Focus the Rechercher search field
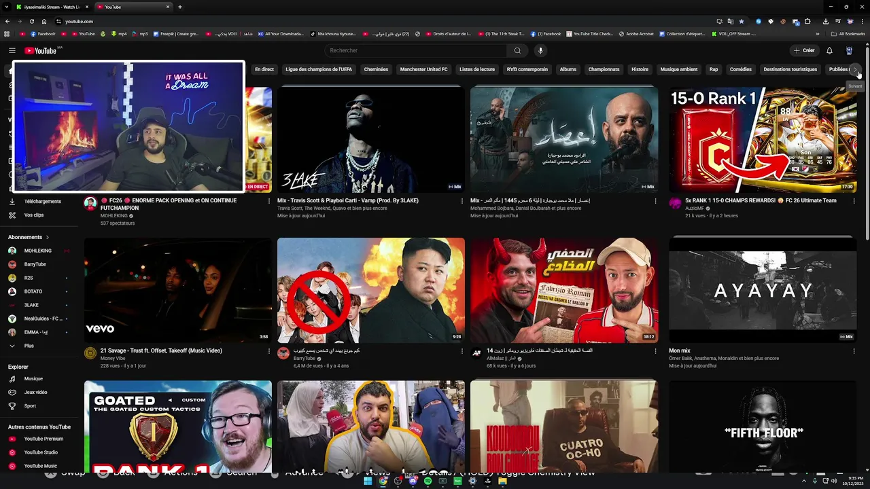 [x=415, y=50]
